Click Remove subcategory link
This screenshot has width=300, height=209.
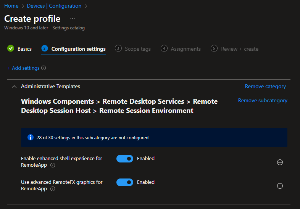click(263, 101)
